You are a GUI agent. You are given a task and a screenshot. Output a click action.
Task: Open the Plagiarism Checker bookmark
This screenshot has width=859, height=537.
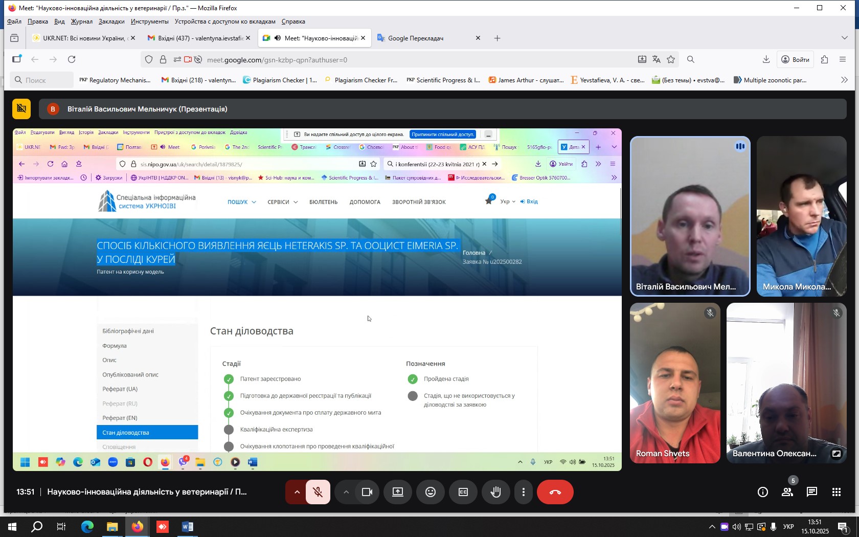(280, 80)
